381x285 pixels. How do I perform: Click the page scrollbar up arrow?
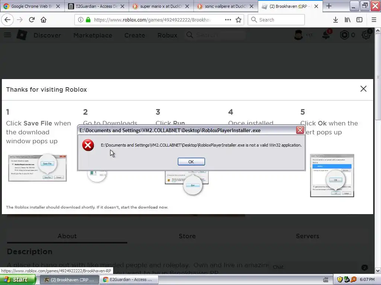click(378, 30)
